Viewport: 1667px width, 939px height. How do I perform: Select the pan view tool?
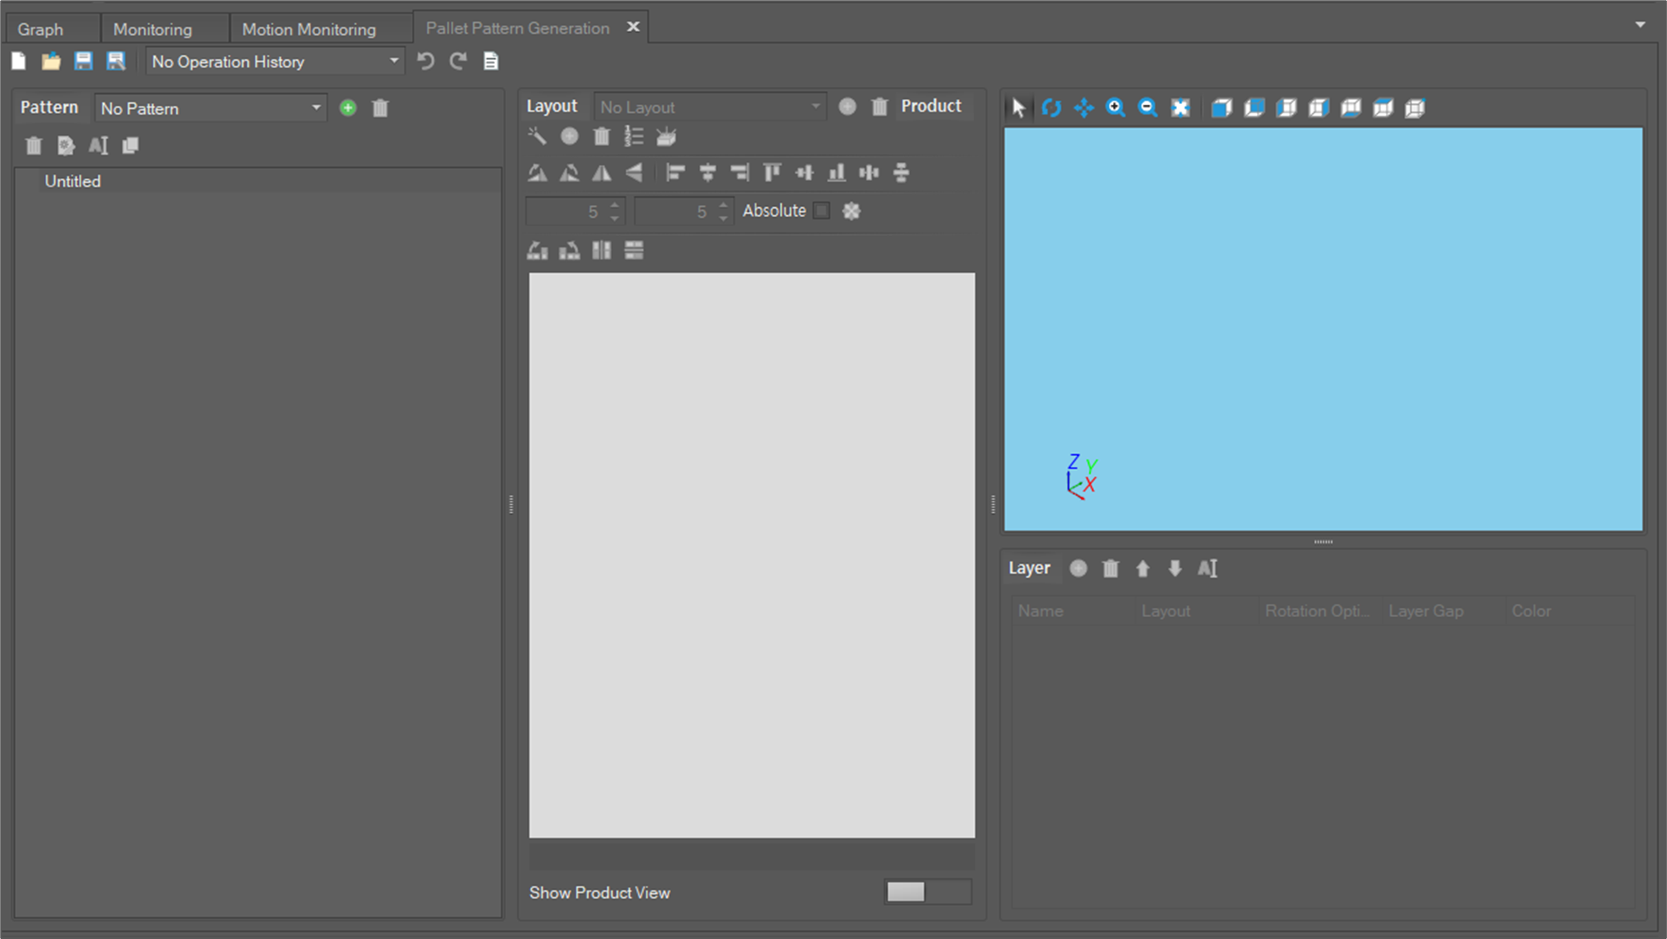[1083, 108]
